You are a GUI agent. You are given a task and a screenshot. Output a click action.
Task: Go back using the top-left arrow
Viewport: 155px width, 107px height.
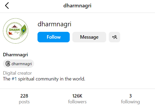[x=7, y=6]
